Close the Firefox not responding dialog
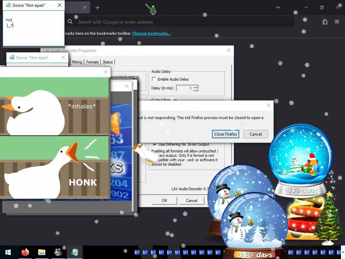 tap(268, 105)
